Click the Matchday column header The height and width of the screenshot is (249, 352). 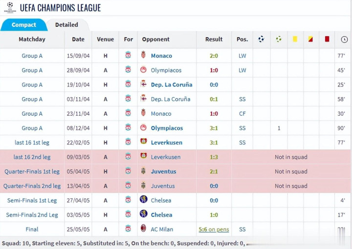32,39
